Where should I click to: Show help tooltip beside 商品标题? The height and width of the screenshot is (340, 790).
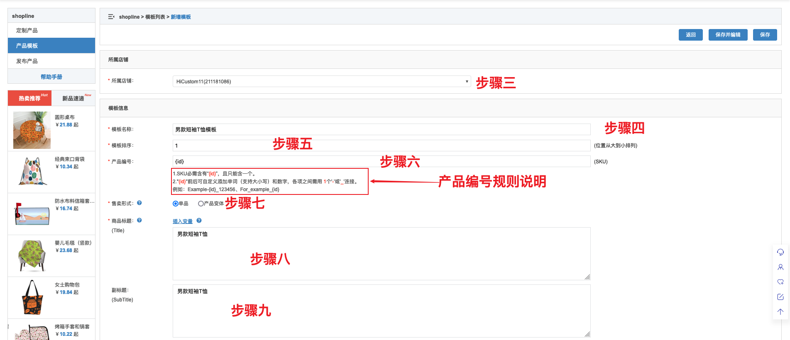139,221
